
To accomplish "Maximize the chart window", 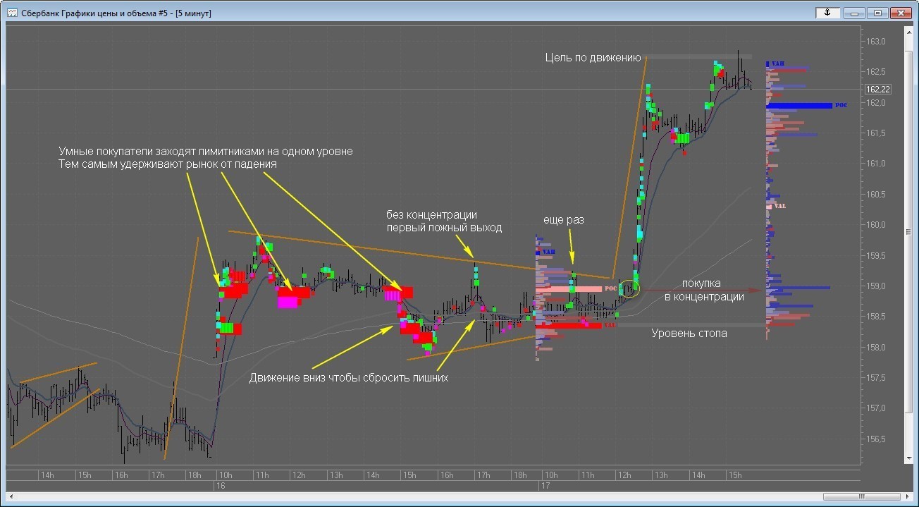I will tap(877, 13).
